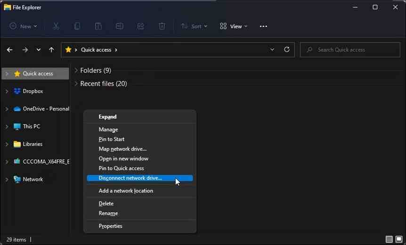Image resolution: width=406 pixels, height=245 pixels.
Task: Open the View dropdown menu
Action: pos(234,26)
